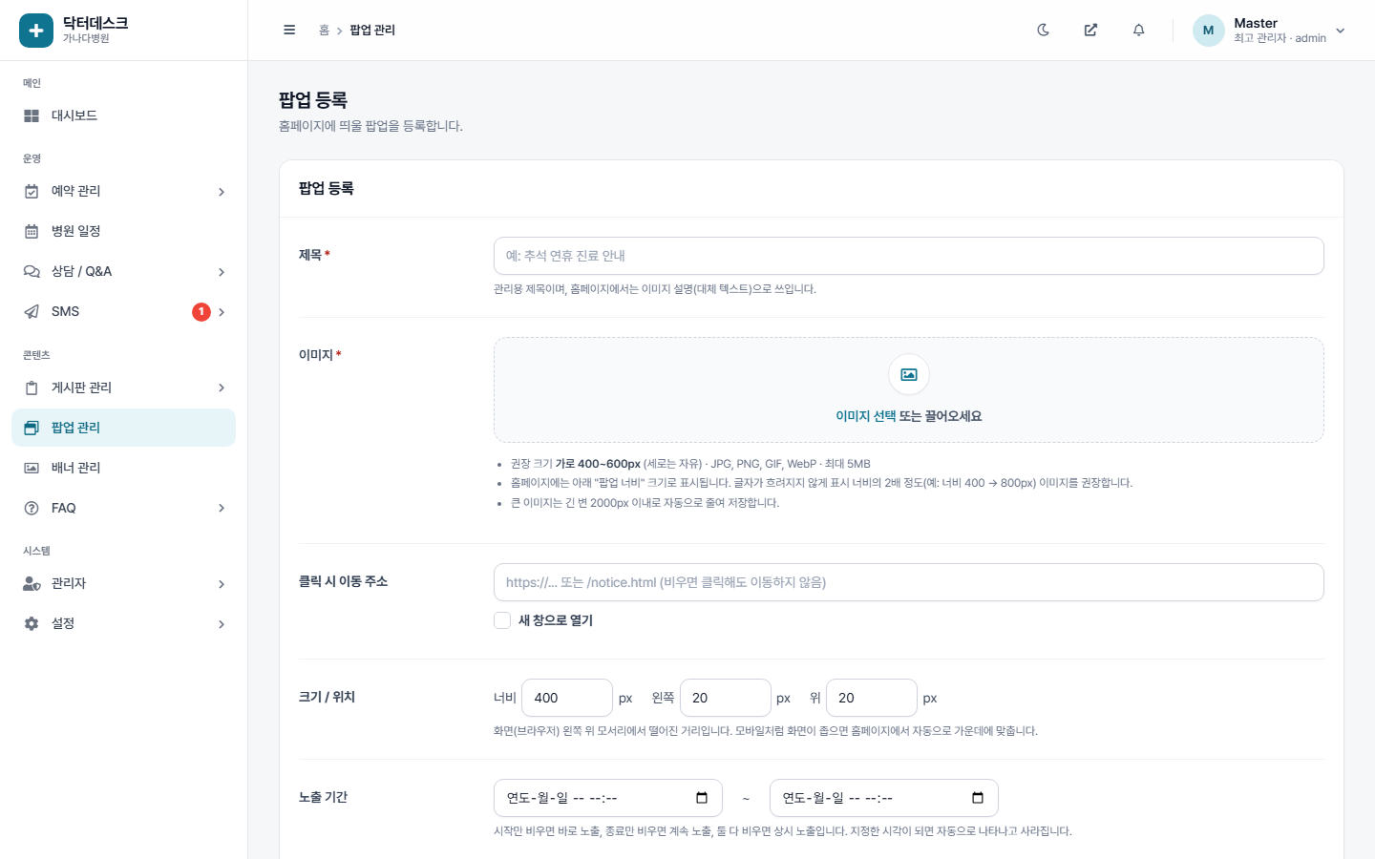Expand the 상담 / Q&A submenu chevron

tap(222, 272)
